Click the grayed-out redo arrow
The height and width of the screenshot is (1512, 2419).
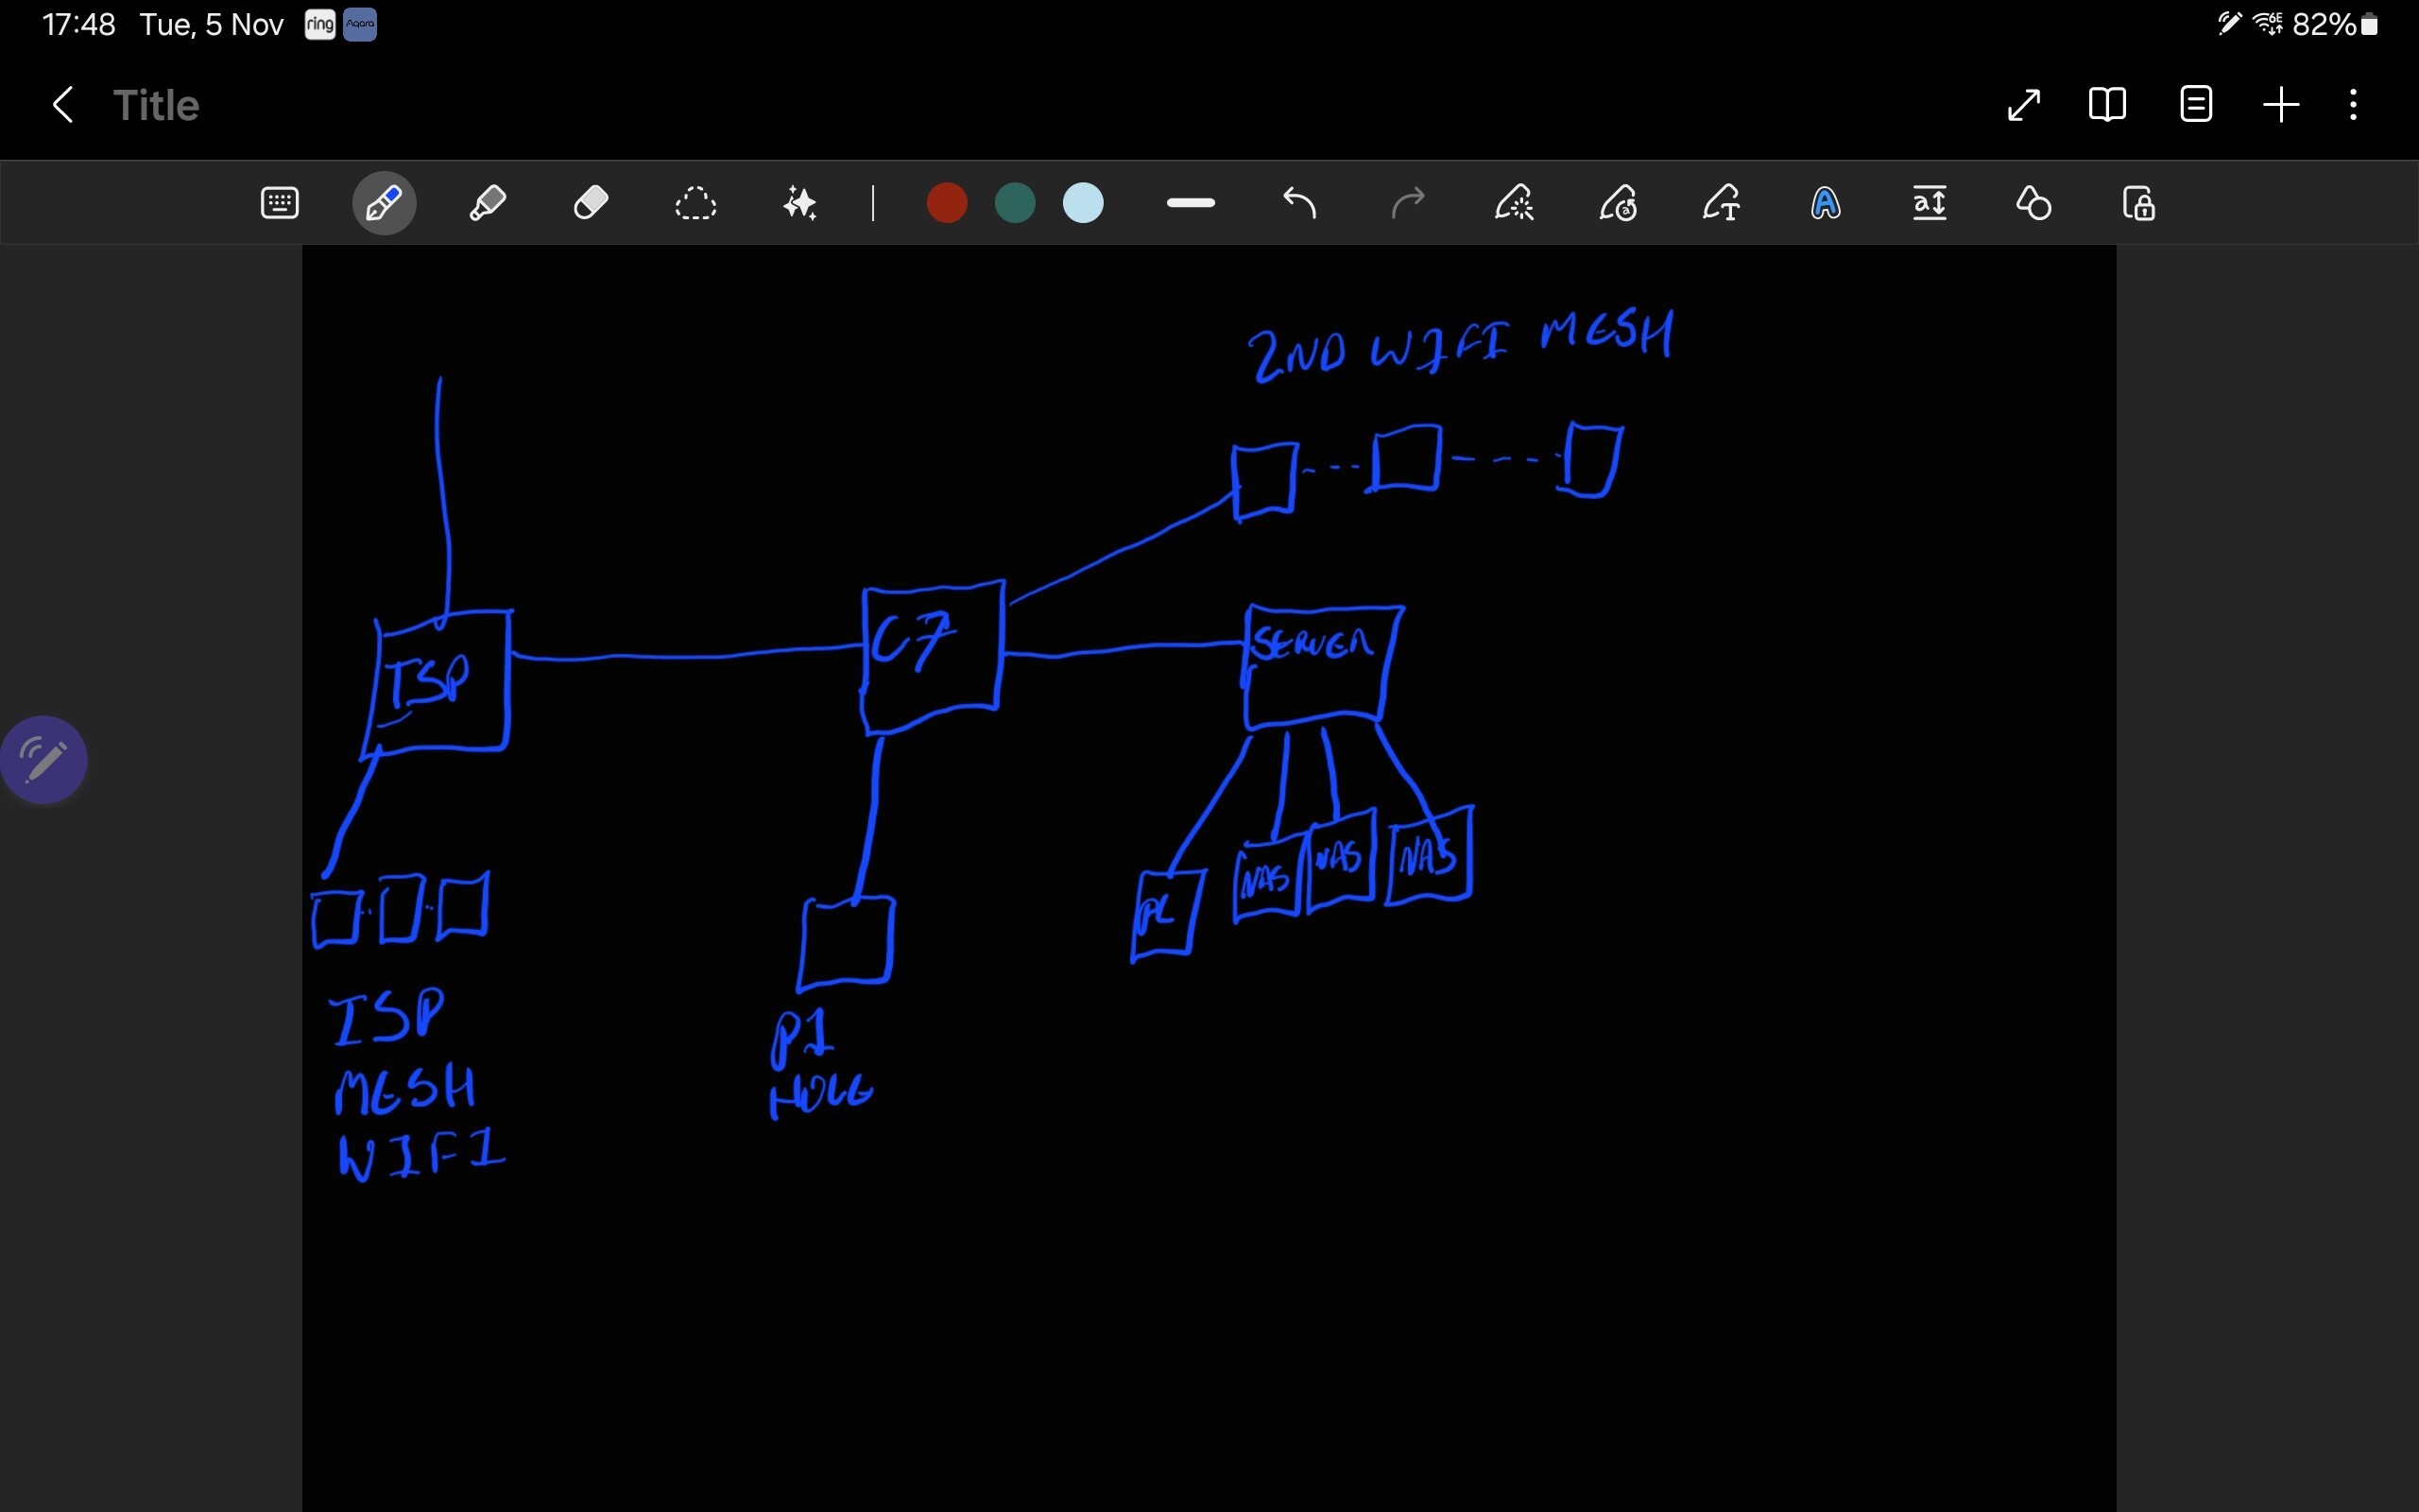(1407, 204)
